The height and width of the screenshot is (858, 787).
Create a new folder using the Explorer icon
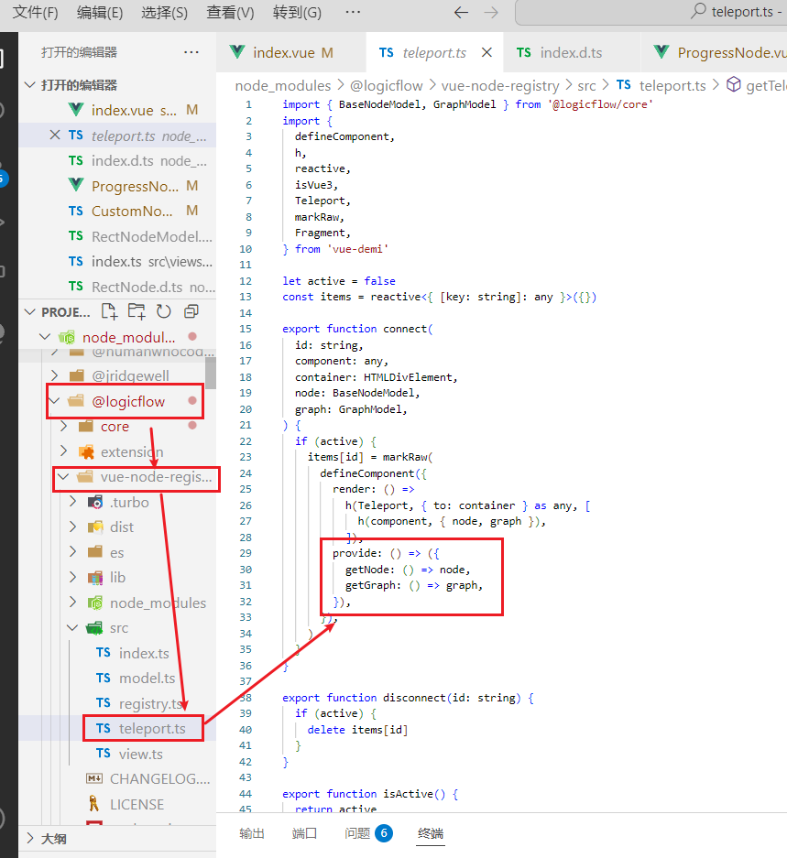[x=135, y=311]
